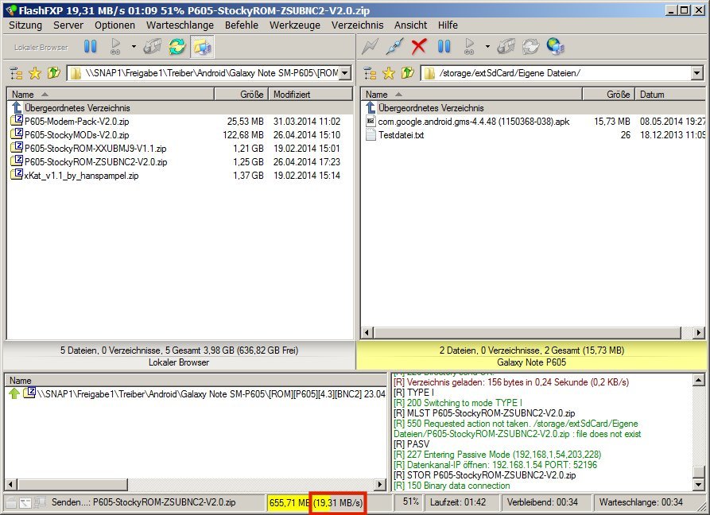Click the greyed transfer-connection icon in the local toolbar
This screenshot has width=710, height=515.
point(152,47)
